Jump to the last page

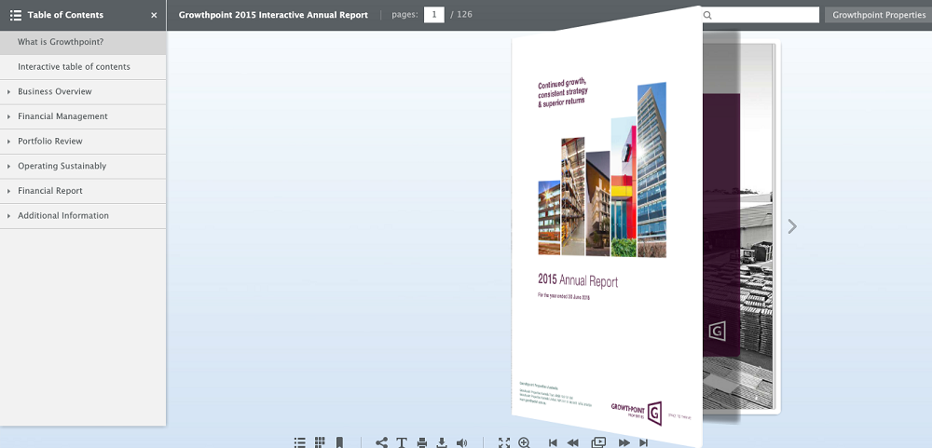pos(644,442)
